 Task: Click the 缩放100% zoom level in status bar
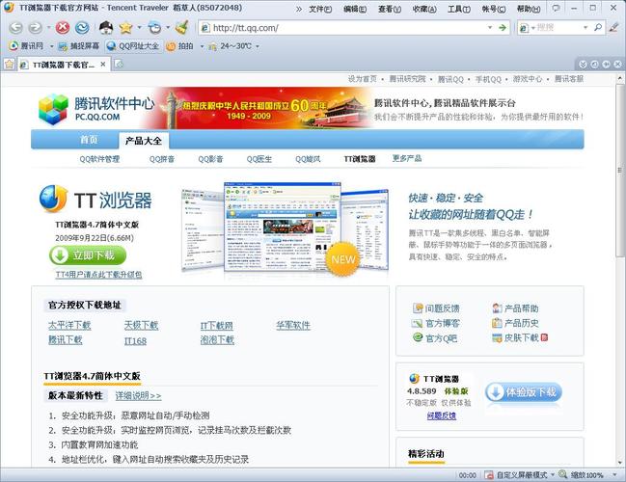tap(586, 475)
